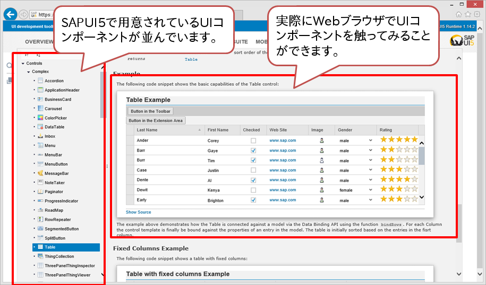Click the SplitButton control icon
Image resolution: width=486 pixels, height=285 pixels.
tap(40, 238)
